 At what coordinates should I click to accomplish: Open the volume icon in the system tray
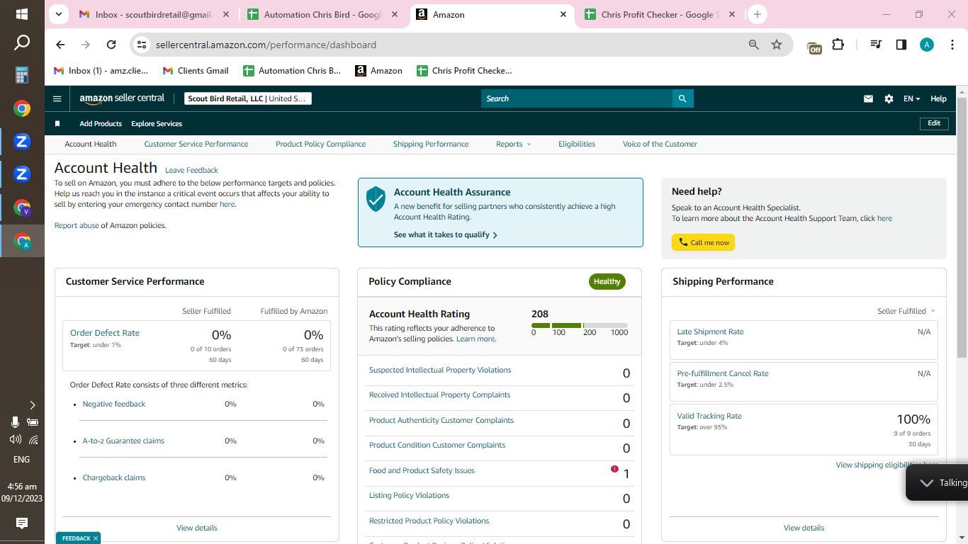click(x=15, y=439)
